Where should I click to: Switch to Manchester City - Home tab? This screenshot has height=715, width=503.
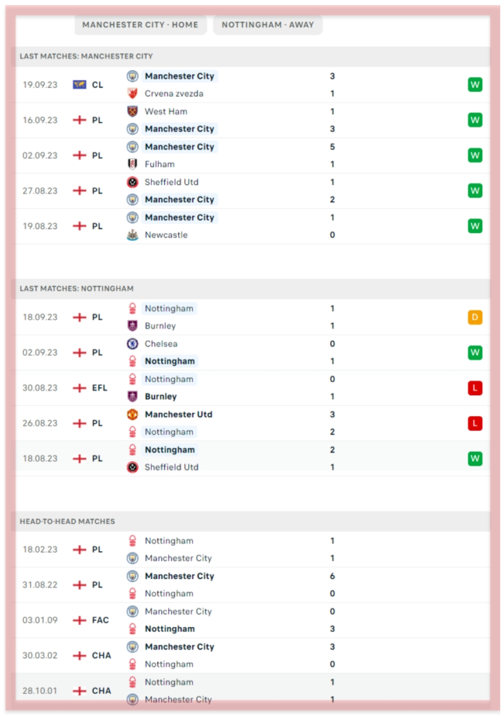tap(140, 25)
